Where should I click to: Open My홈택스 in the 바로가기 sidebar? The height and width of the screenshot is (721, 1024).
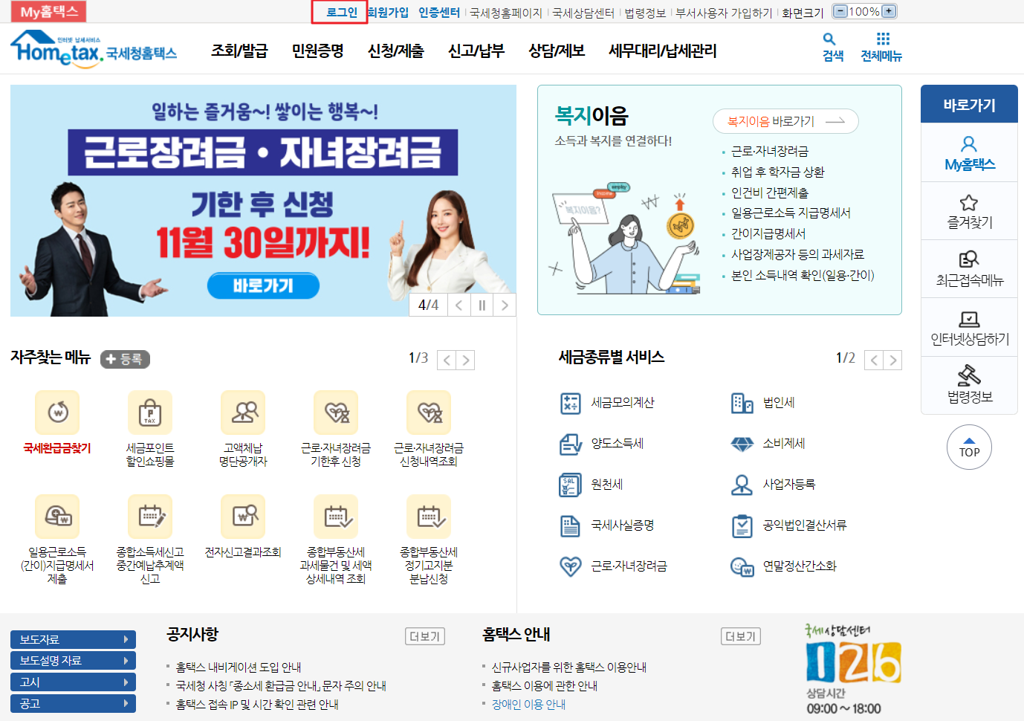[969, 152]
